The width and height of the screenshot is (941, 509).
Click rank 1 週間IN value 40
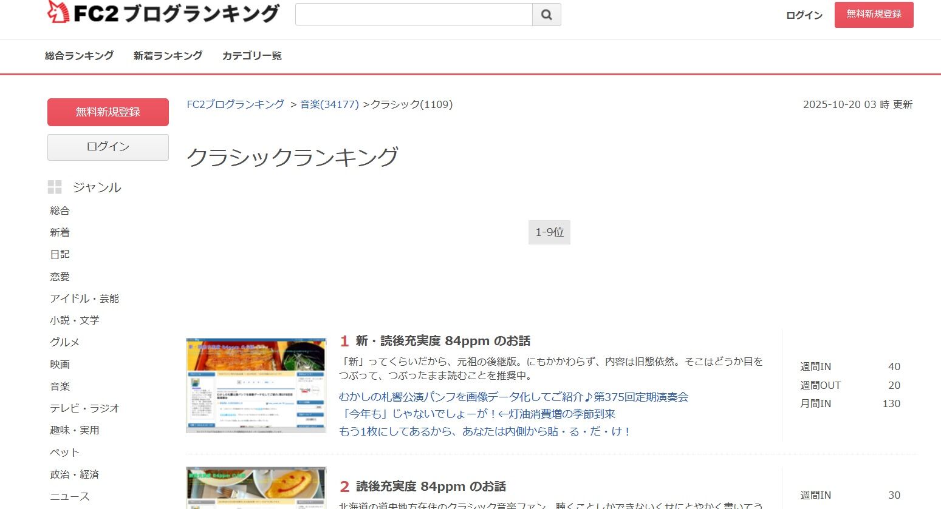pyautogui.click(x=894, y=366)
